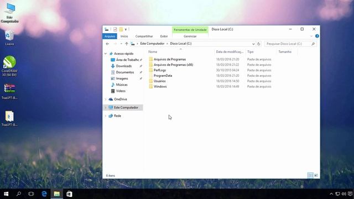The height and width of the screenshot is (199, 354).
Task: Expand the ribbon with the chevron
Action: [x=311, y=36]
